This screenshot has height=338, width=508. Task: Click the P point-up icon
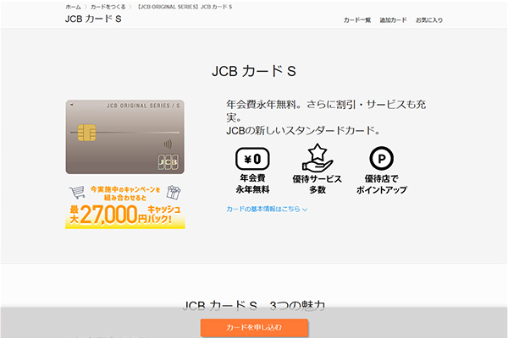click(x=382, y=159)
